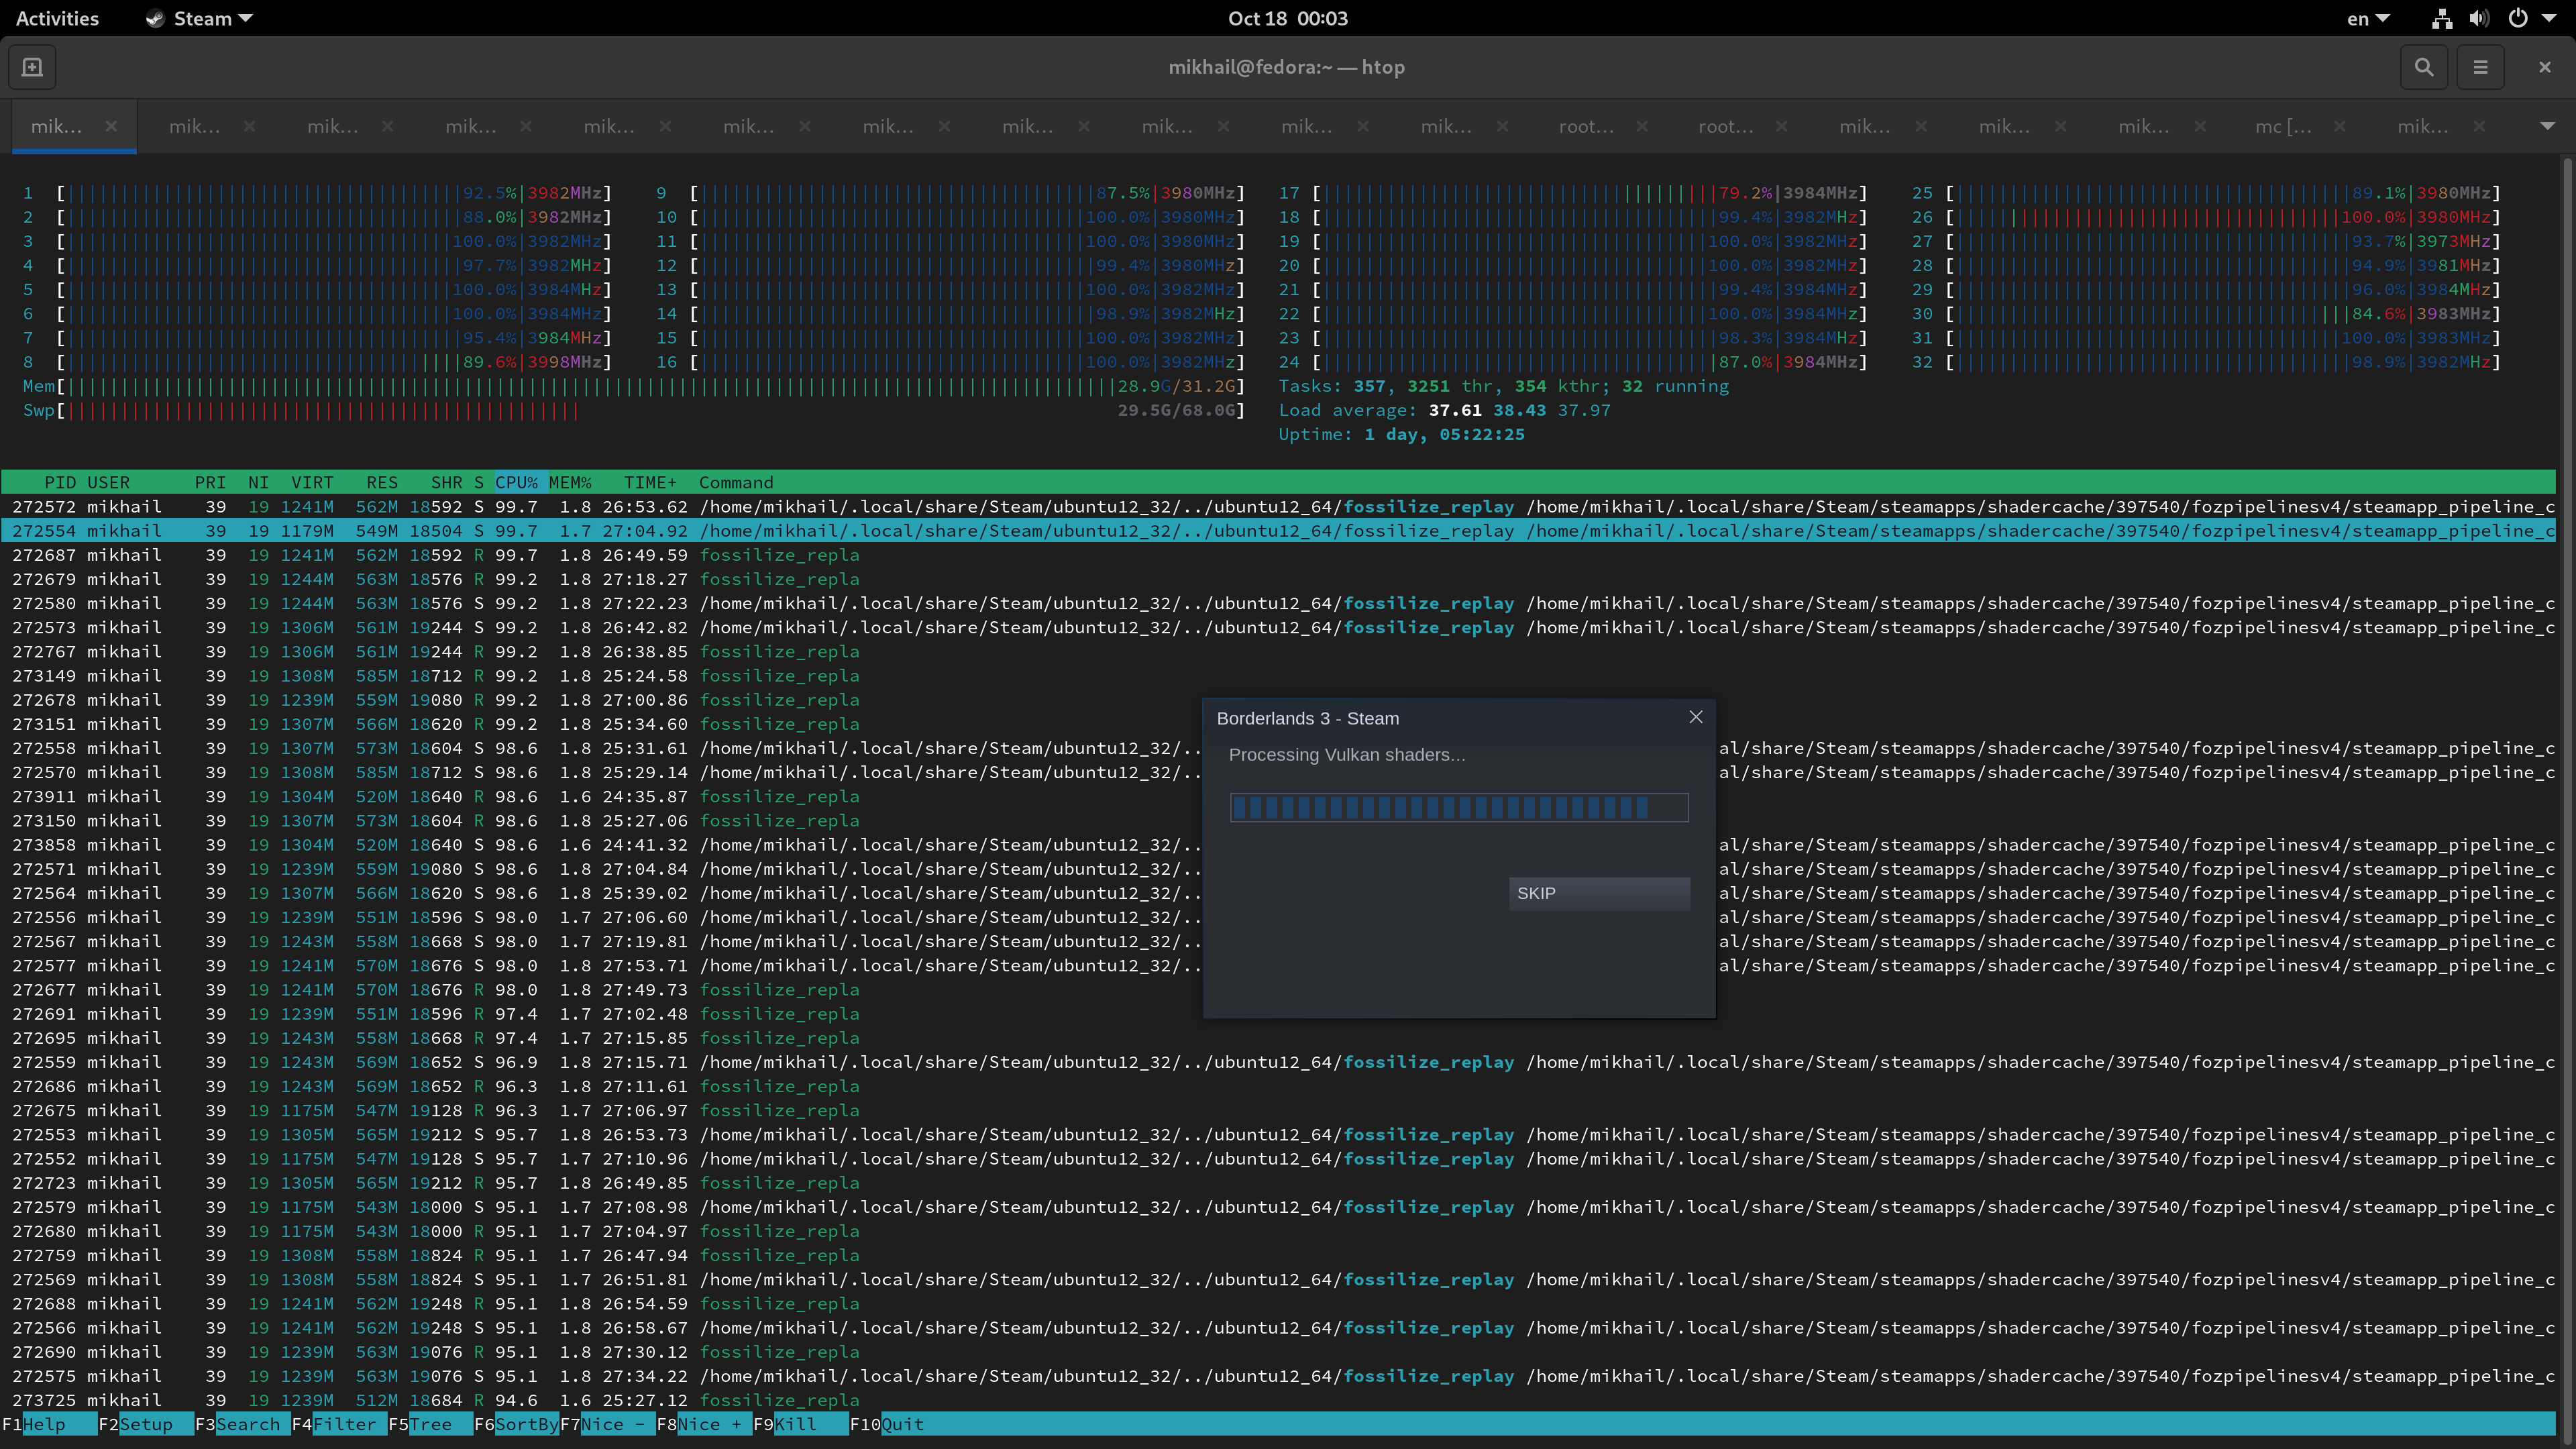Select process row with PID 273725
This screenshot has height=1449, width=2576.
[x=1278, y=1400]
